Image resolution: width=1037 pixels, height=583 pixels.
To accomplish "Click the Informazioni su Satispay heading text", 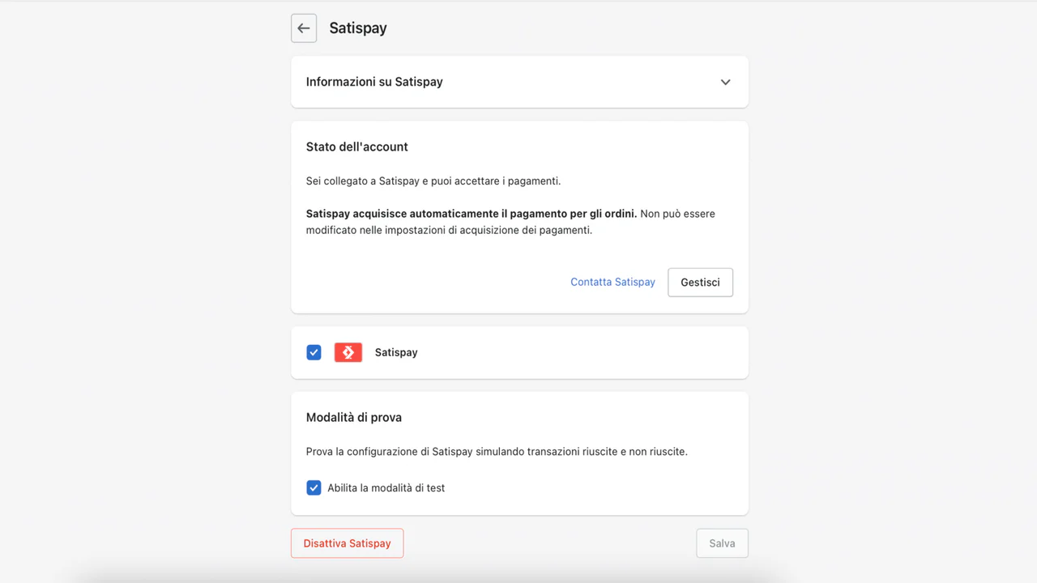I will 374,82.
